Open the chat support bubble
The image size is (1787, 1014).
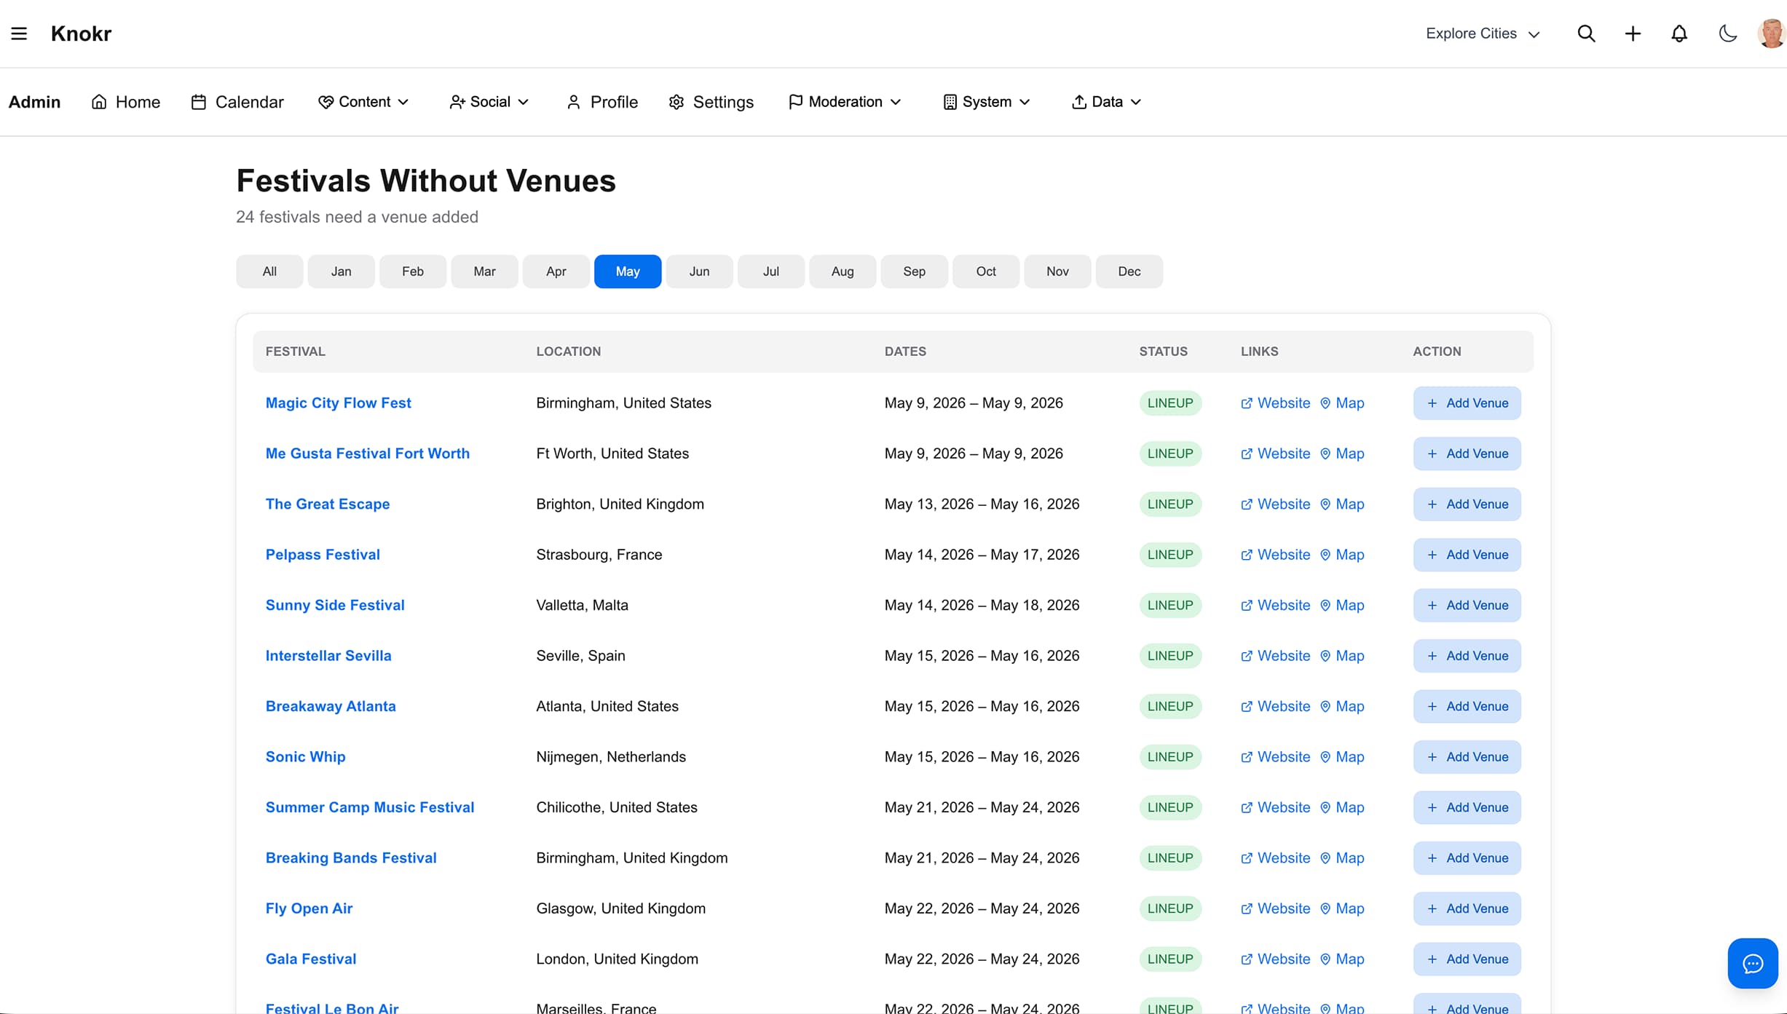(x=1752, y=963)
